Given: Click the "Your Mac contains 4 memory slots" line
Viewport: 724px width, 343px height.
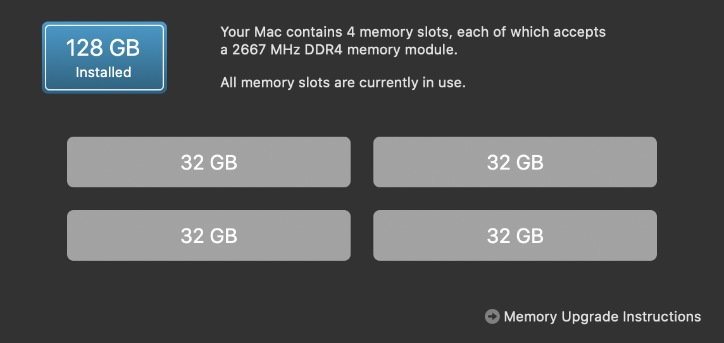Looking at the screenshot, I should coord(413,32).
